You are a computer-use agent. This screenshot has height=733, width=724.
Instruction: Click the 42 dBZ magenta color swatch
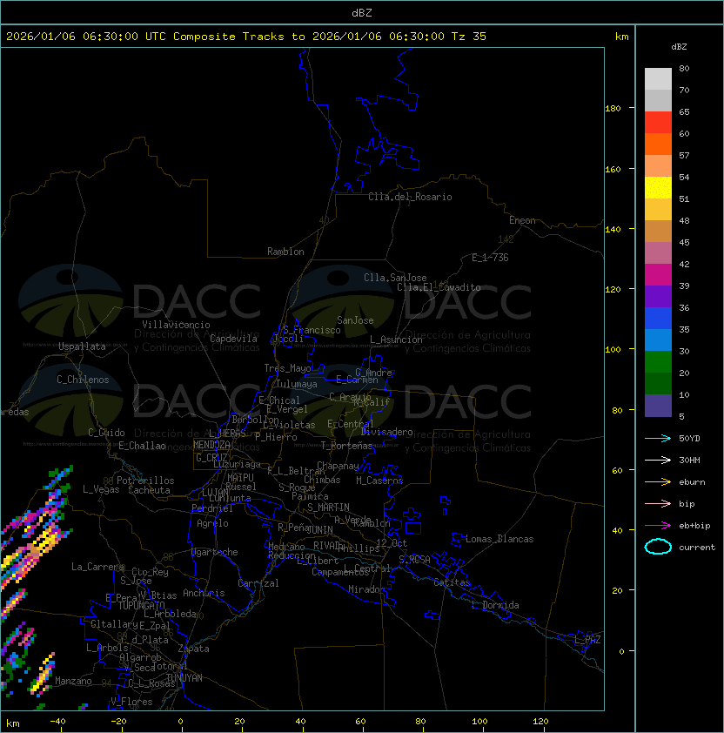click(x=658, y=274)
